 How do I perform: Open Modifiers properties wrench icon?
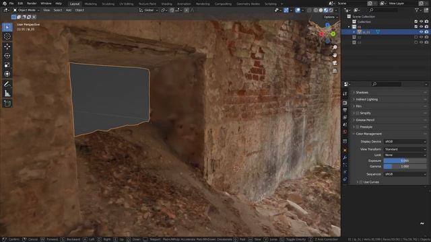345,157
